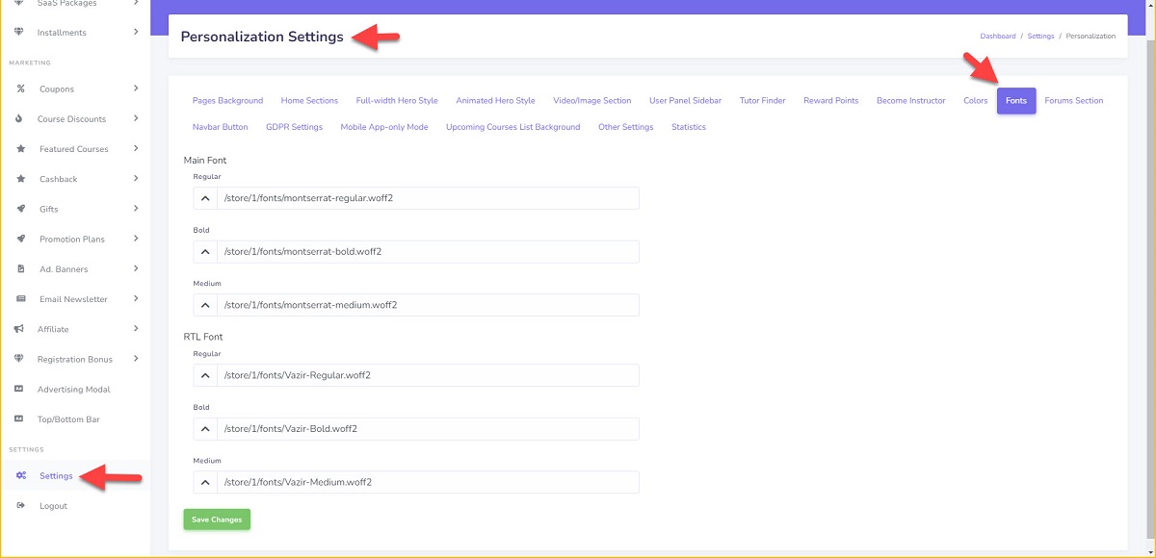Switch to the Colors tab
The image size is (1156, 558).
975,101
